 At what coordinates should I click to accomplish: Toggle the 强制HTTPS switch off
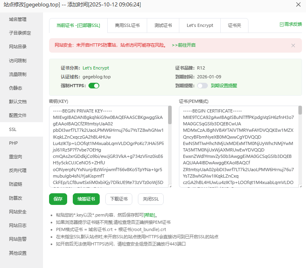pos(94,86)
